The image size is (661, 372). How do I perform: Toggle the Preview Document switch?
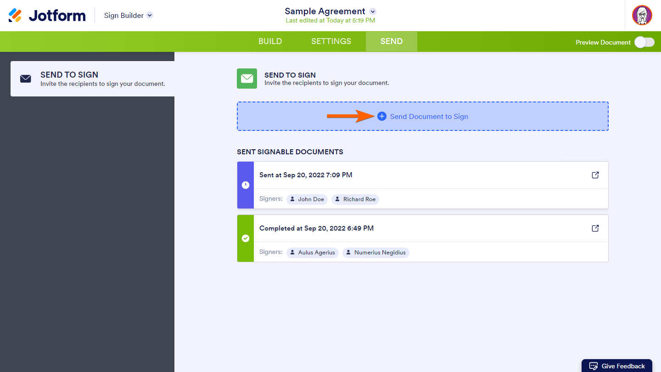click(x=644, y=42)
